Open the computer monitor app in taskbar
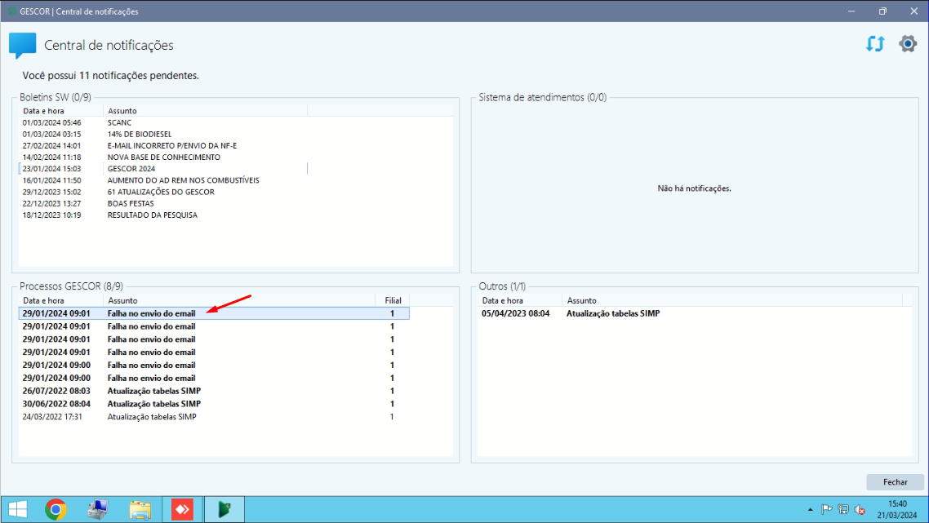This screenshot has height=523, width=929. pos(98,509)
